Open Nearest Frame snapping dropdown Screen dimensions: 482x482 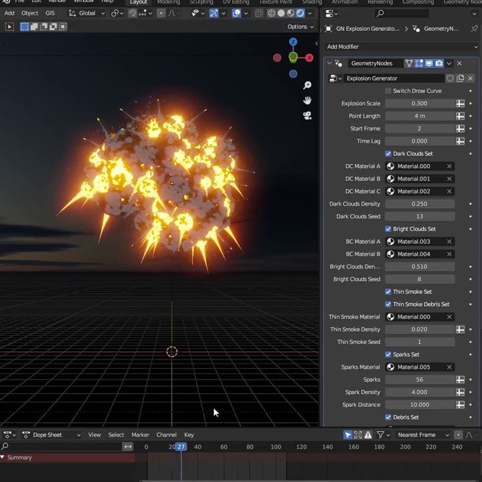pos(422,434)
